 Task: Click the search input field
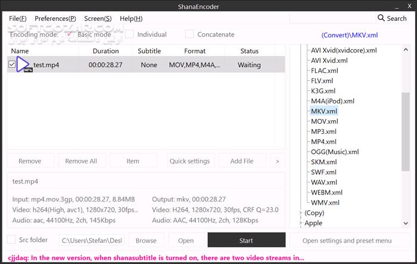click(x=332, y=18)
